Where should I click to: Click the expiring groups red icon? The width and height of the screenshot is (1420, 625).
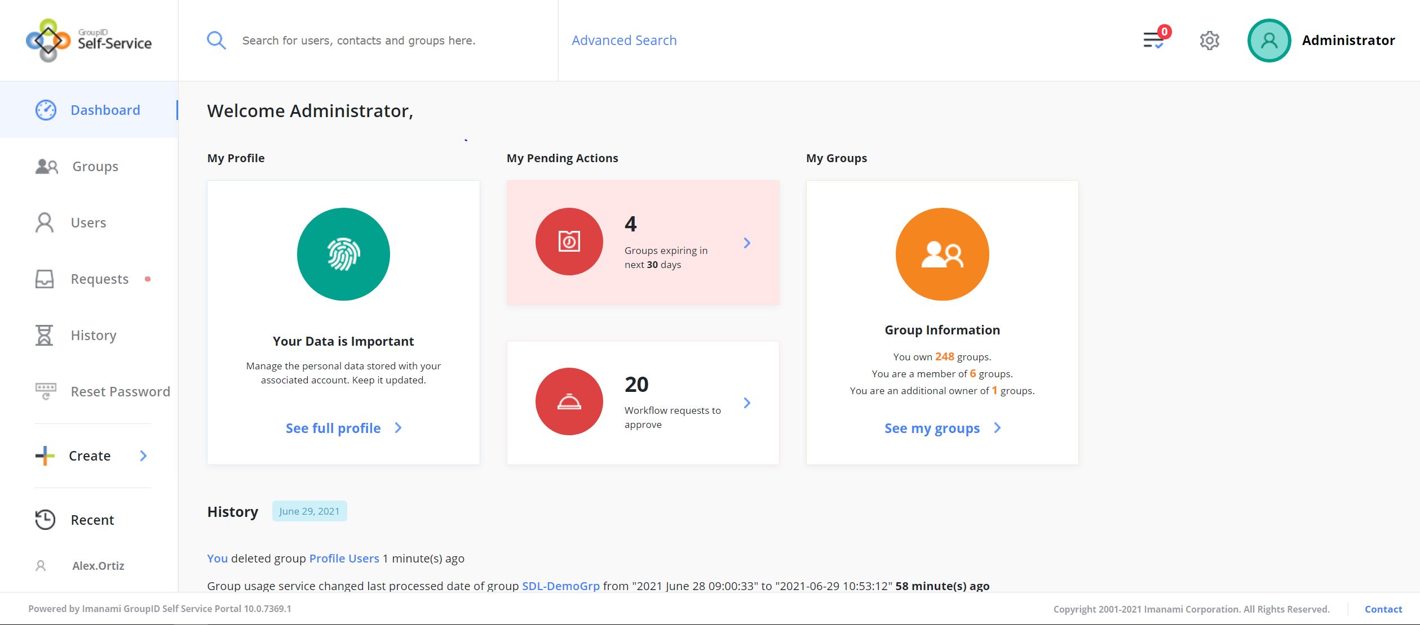(x=569, y=242)
